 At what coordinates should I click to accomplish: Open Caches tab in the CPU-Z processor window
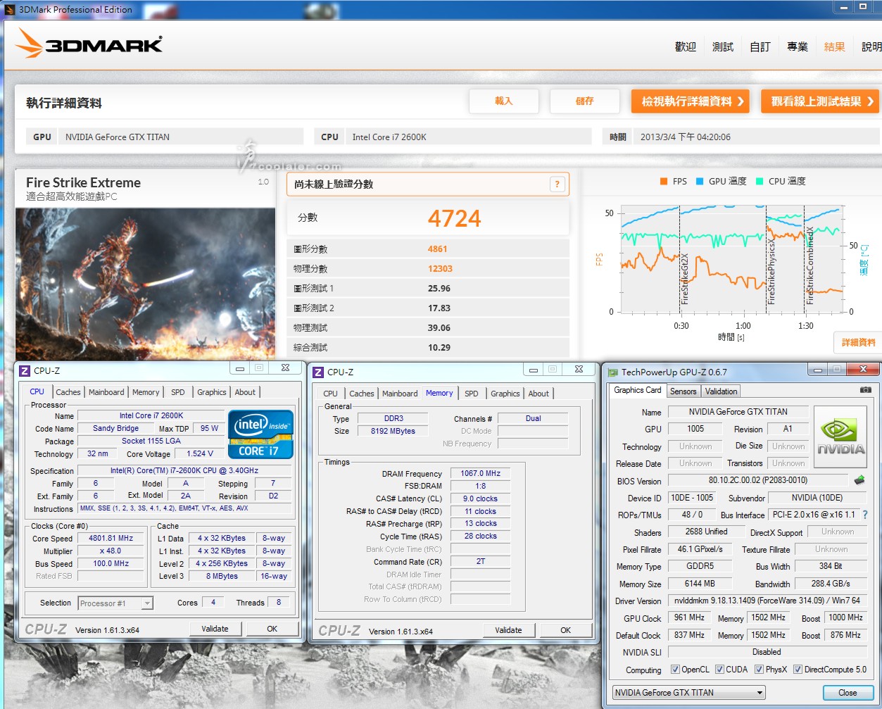click(x=68, y=392)
